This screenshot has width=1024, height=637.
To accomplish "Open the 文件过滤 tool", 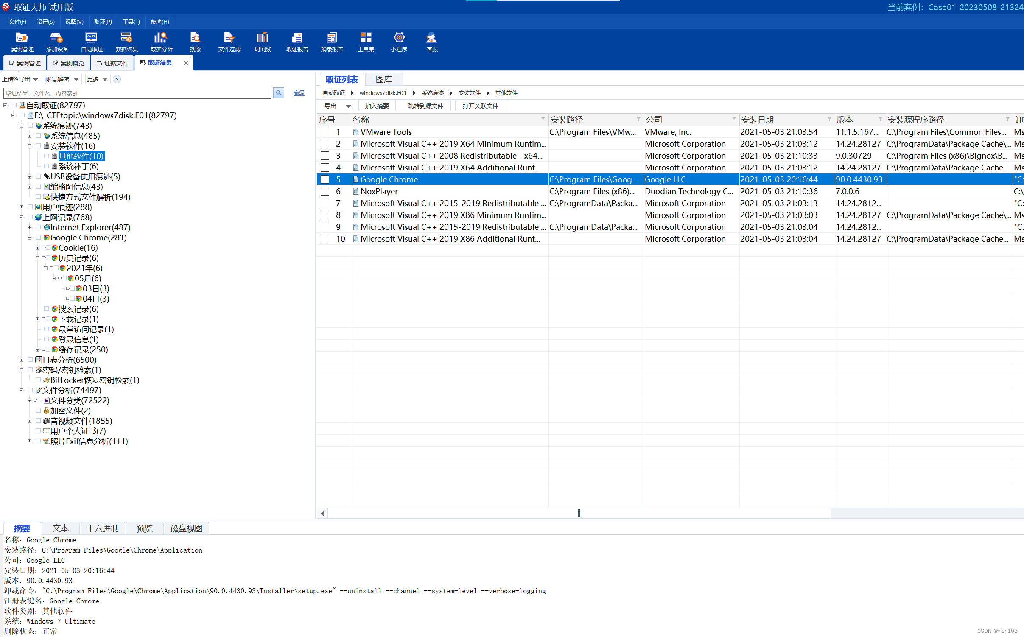I will point(229,42).
